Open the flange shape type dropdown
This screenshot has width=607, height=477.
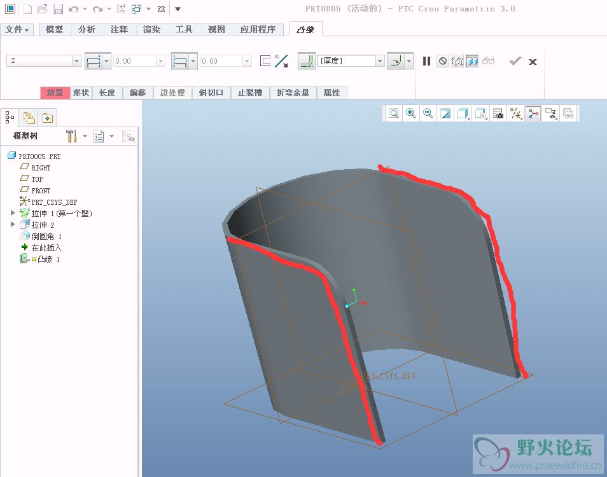[76, 61]
